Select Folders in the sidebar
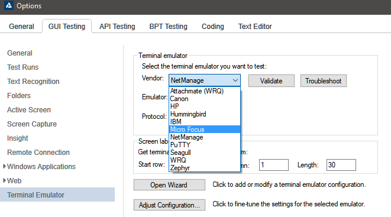The height and width of the screenshot is (217, 391). point(19,96)
